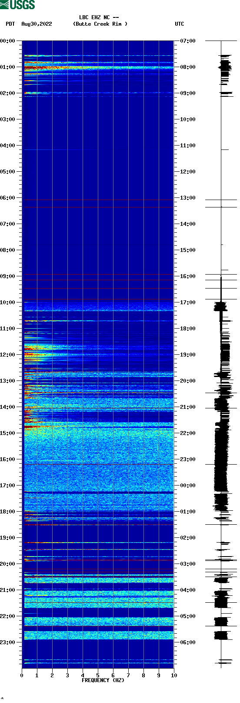The image size is (240, 703).
Task: Click the PDT 19:00 time label
Action: coord(8,538)
